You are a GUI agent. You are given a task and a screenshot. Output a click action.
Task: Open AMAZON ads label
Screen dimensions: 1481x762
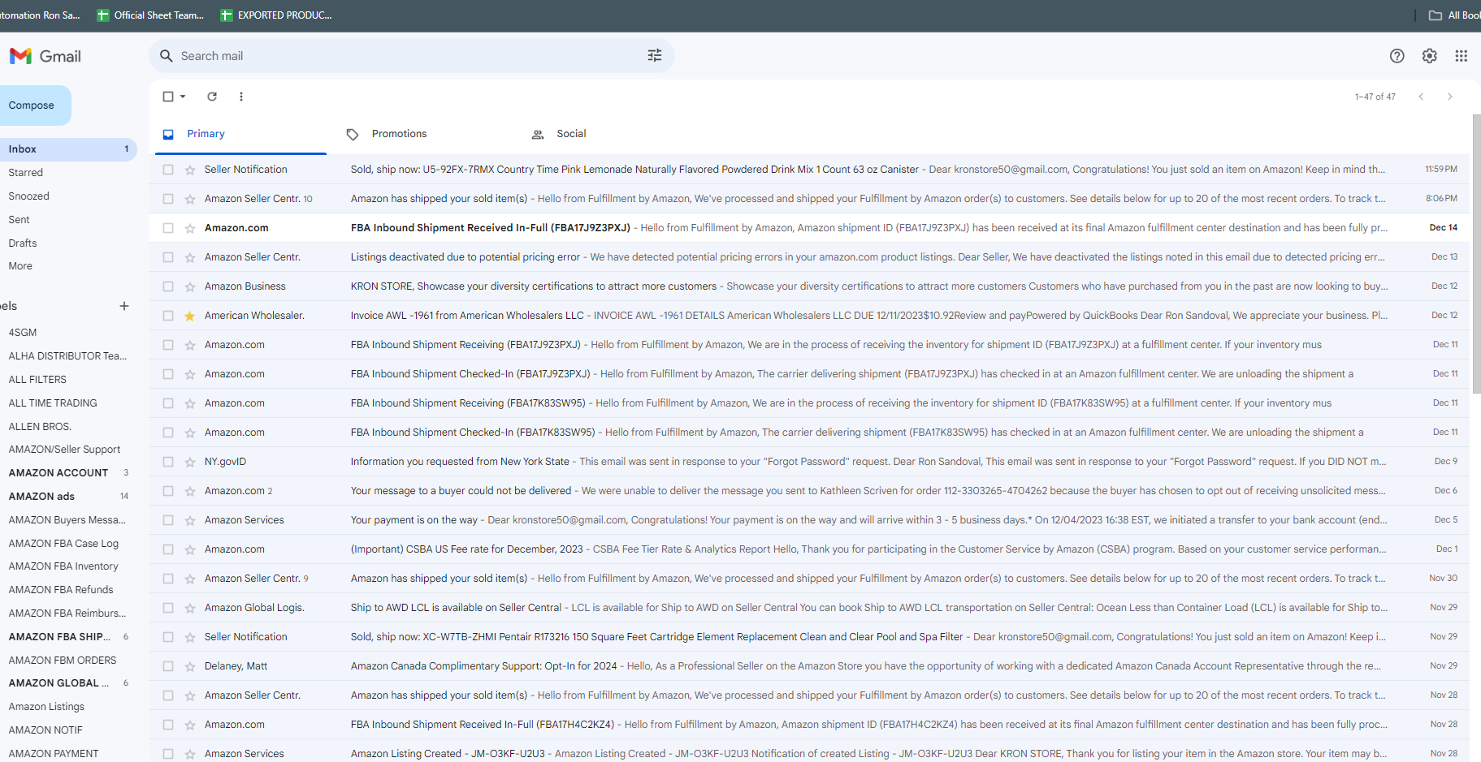41,497
